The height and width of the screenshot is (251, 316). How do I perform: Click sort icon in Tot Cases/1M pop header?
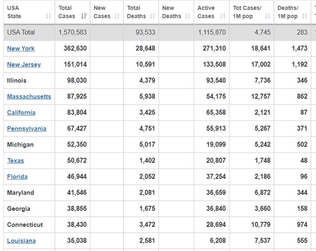tap(268, 17)
